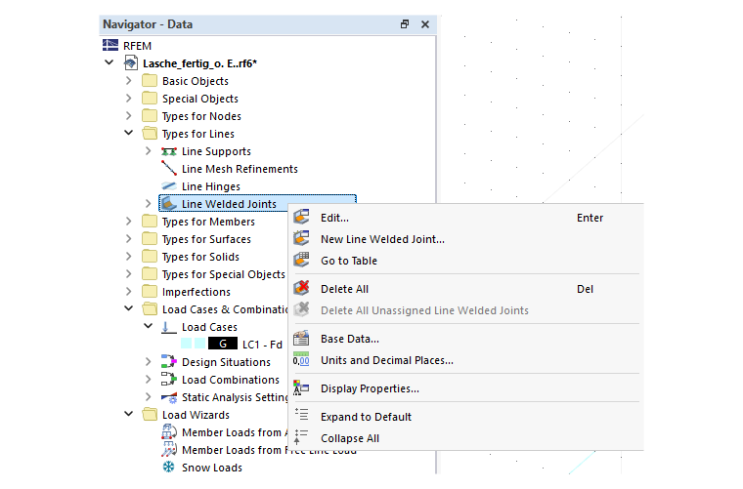Click the Line Hinges icon
Viewport: 743px width, 489px height.
[169, 185]
